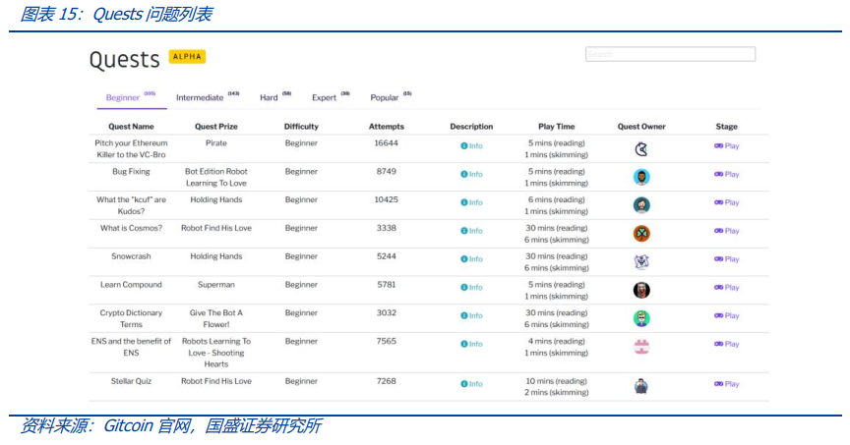850x445 pixels.
Task: Click the Quest Prize column header
Action: (216, 126)
